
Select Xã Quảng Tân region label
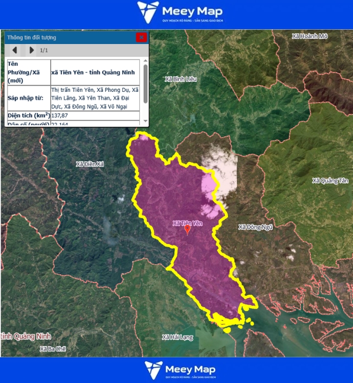(x=330, y=180)
